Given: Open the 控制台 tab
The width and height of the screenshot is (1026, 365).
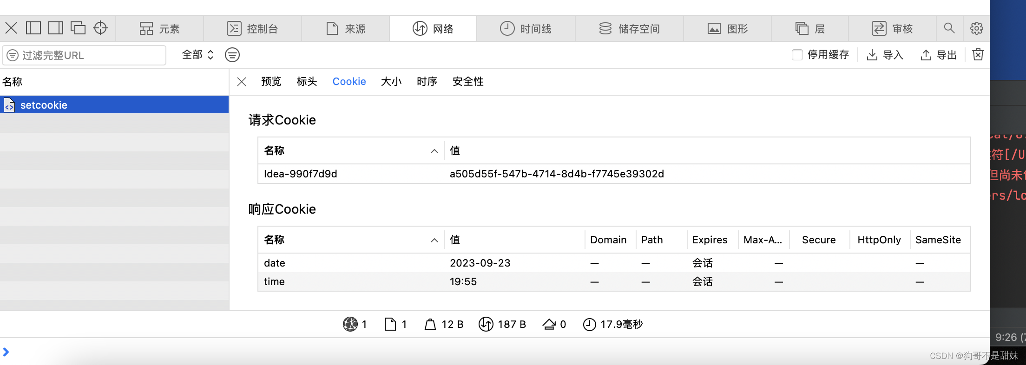Looking at the screenshot, I should tap(252, 29).
